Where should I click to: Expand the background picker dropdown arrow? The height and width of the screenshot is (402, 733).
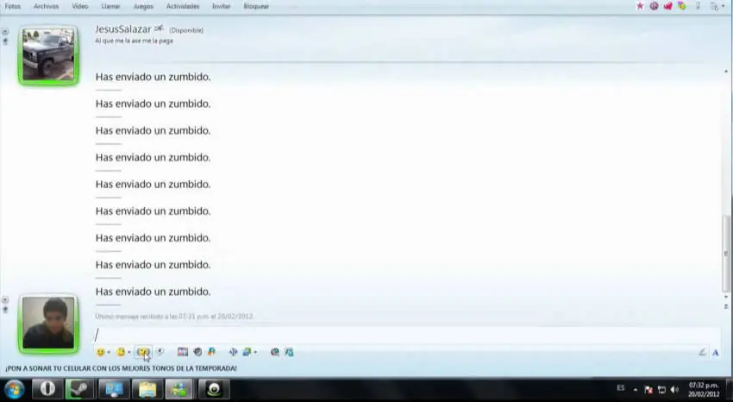[255, 353]
